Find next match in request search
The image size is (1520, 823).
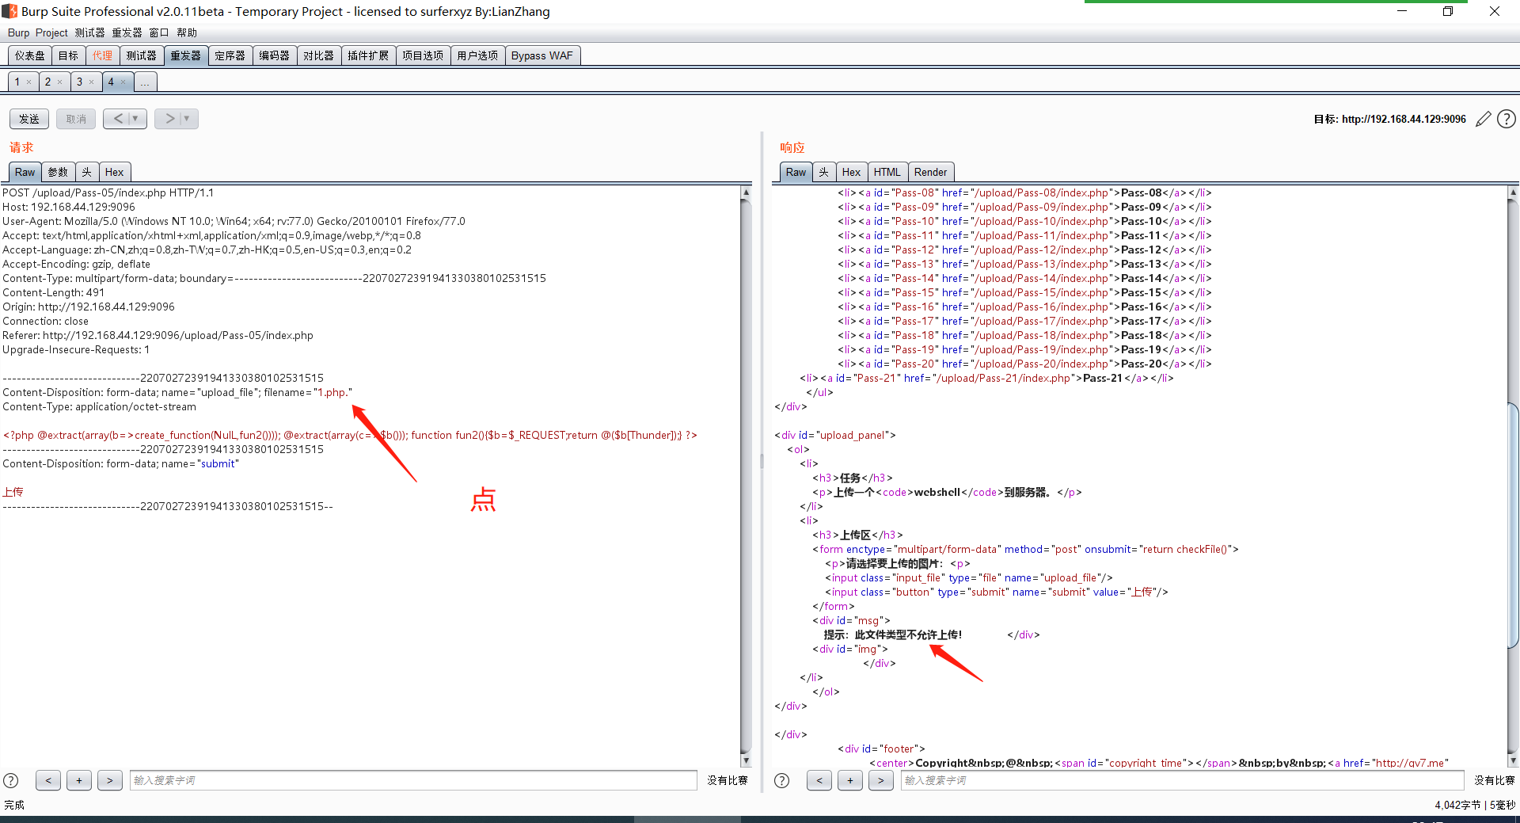click(x=110, y=780)
